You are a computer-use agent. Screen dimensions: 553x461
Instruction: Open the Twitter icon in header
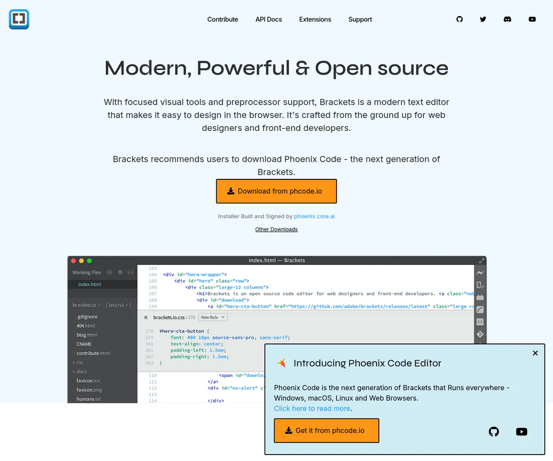pyautogui.click(x=483, y=19)
